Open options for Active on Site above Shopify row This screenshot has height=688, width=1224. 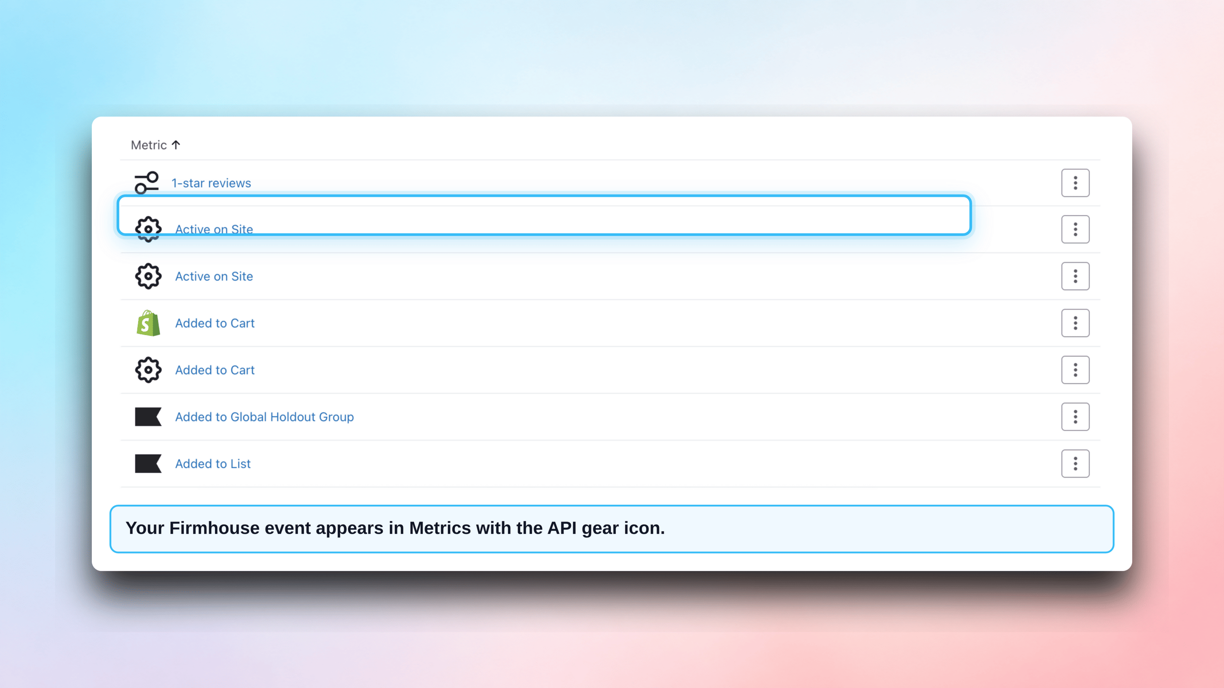[1075, 276]
